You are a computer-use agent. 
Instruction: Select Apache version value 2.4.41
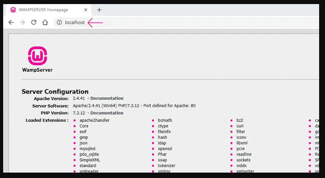(x=79, y=98)
